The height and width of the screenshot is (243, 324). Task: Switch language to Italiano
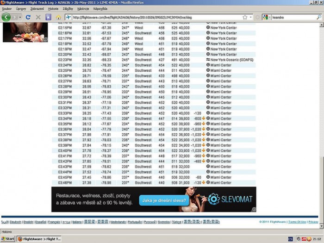tap(77, 222)
